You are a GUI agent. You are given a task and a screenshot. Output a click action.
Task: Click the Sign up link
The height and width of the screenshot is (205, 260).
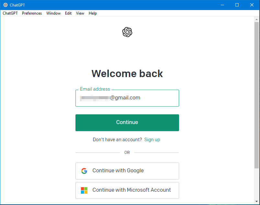pyautogui.click(x=152, y=140)
